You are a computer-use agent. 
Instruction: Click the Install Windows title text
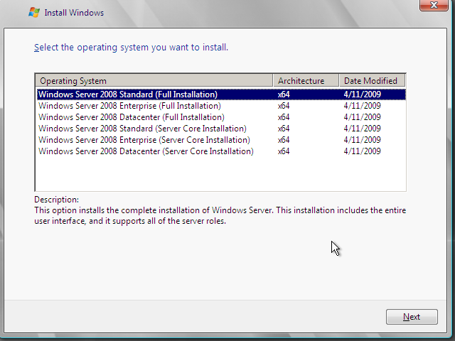74,13
